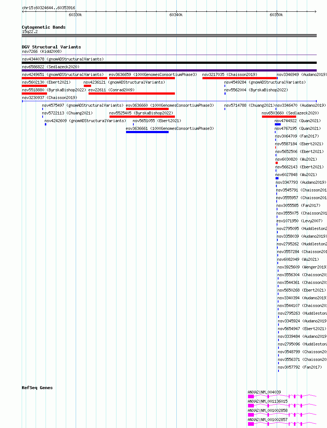The width and height of the screenshot is (327, 428).
Task: Click the nsv7266 (Kidd2008) variant label
Action: click(42, 51)
